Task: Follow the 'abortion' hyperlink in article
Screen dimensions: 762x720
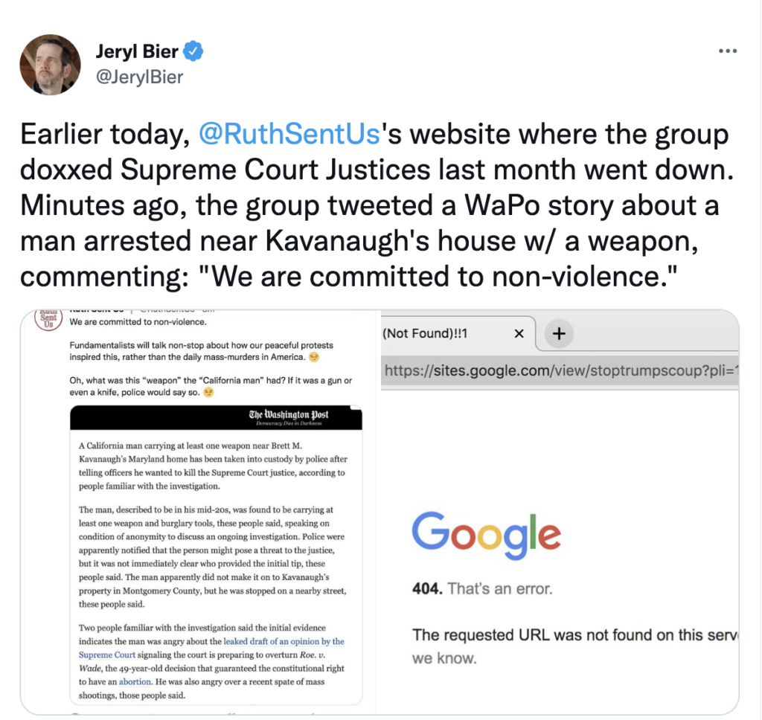Action: pos(135,681)
